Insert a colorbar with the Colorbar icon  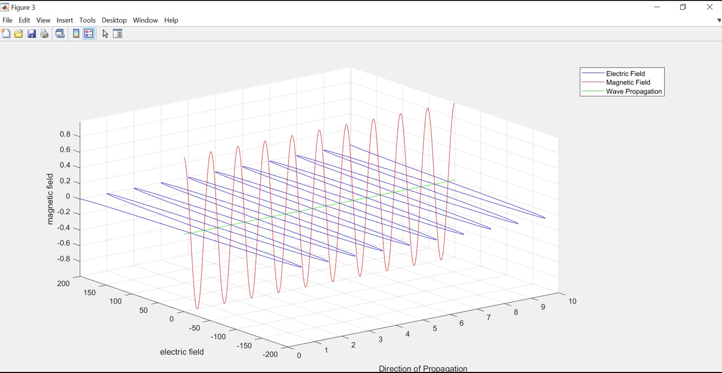[76, 33]
